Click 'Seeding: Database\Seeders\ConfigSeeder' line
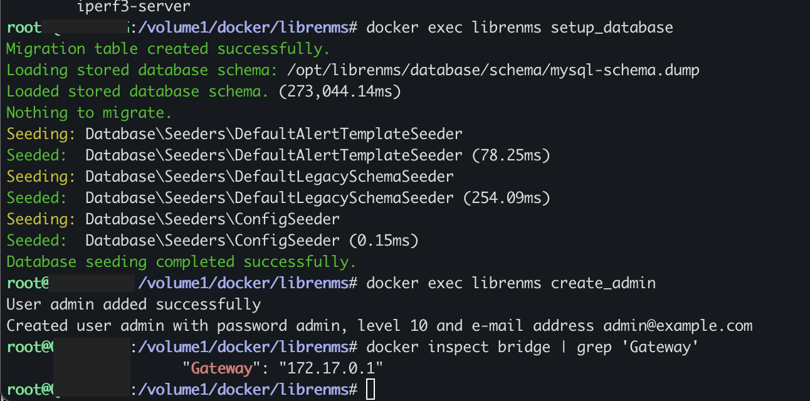Image resolution: width=810 pixels, height=401 pixels. point(173,219)
